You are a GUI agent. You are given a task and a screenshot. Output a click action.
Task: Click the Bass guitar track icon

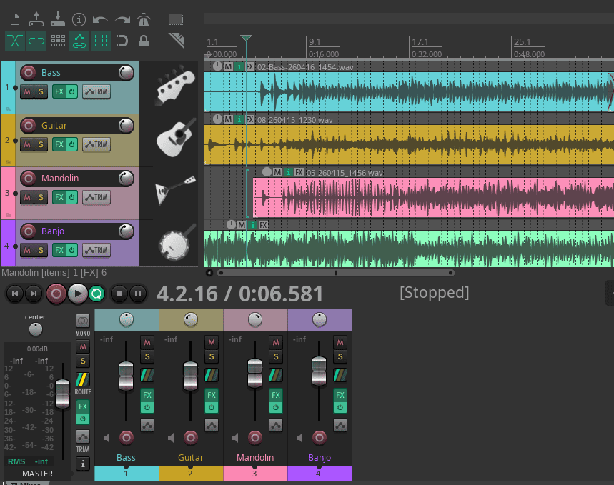pyautogui.click(x=174, y=86)
